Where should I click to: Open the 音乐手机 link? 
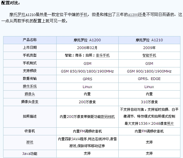point(103,55)
